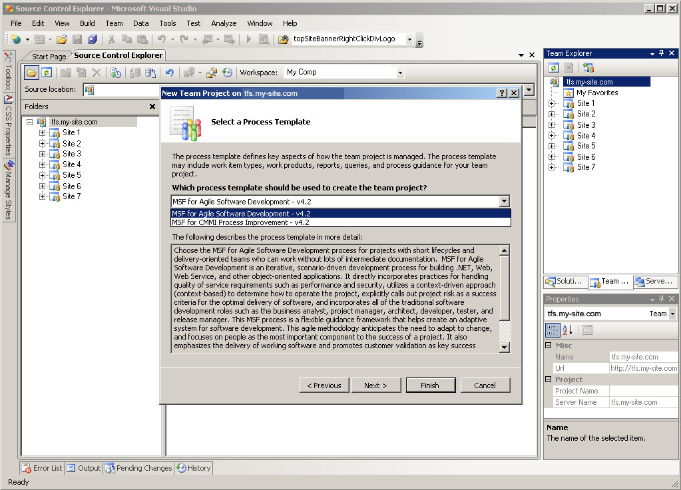Select MSF for CMMI Process Improvement - v4.2
The width and height of the screenshot is (681, 490).
341,222
